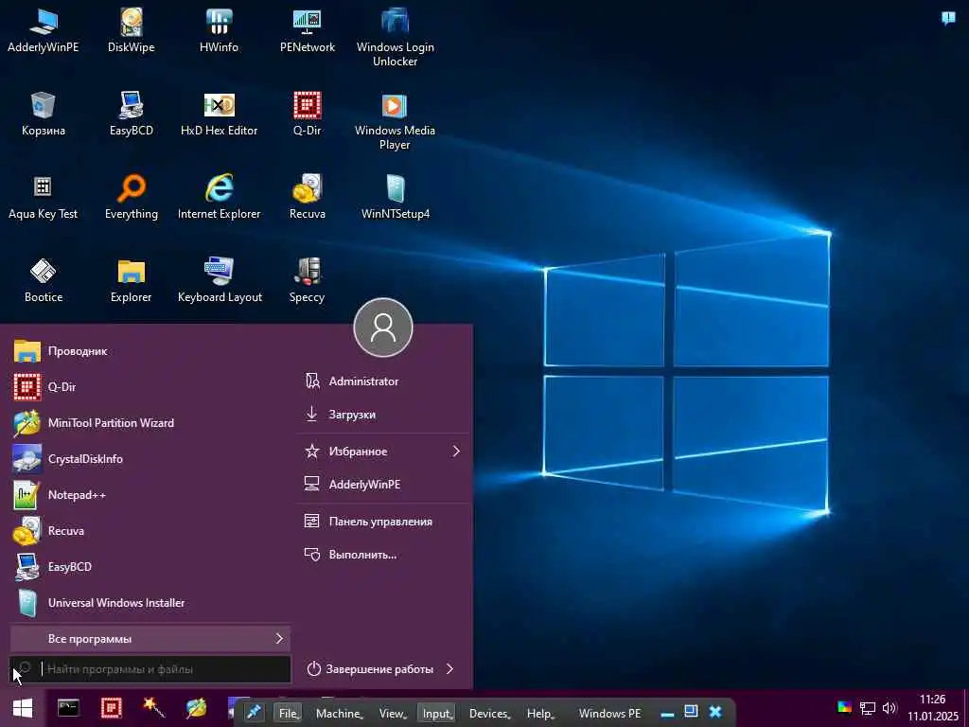This screenshot has width=969, height=727.
Task: Minimize the VM via mini toolbar
Action: pos(667,714)
